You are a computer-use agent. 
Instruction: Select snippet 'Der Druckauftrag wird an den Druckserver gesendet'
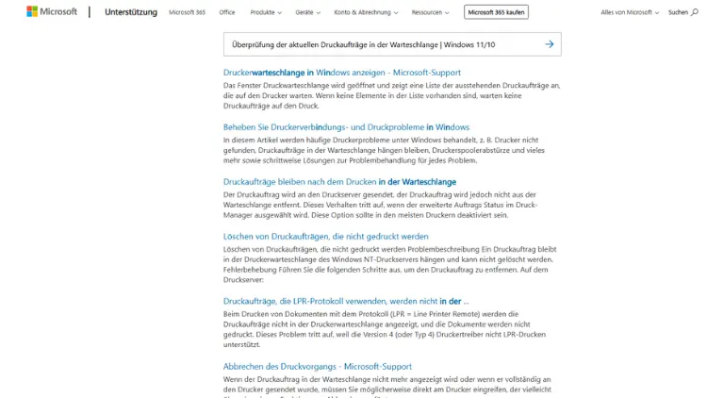309,194
